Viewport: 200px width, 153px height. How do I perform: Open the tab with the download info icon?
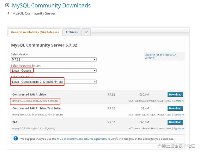click(86, 32)
